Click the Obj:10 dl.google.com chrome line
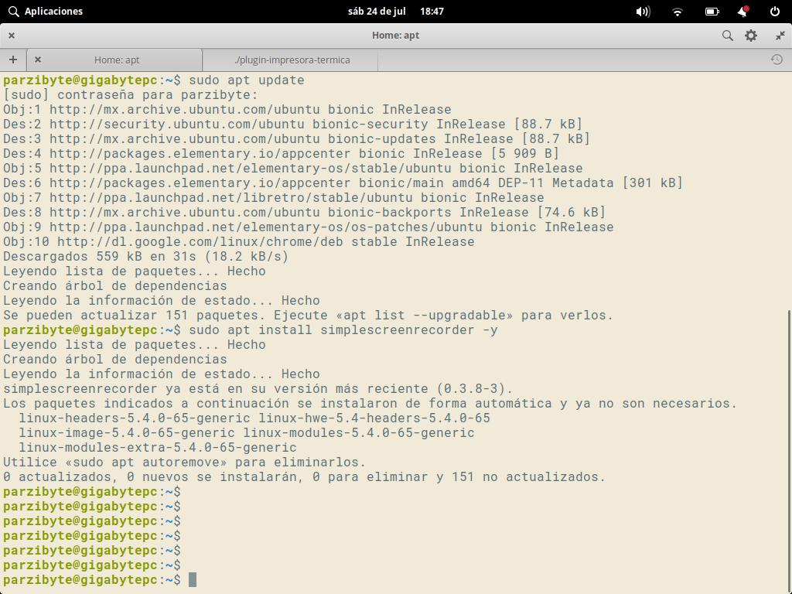Image resolution: width=792 pixels, height=594 pixels. tap(238, 241)
